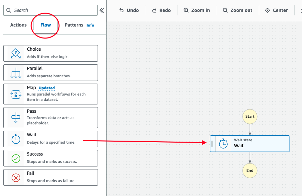Select the Map state icon
This screenshot has height=196, width=302.
16,94
